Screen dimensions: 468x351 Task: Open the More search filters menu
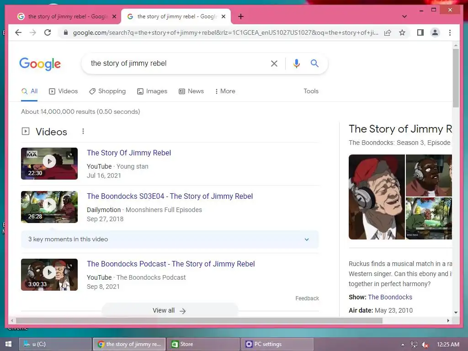coord(225,91)
